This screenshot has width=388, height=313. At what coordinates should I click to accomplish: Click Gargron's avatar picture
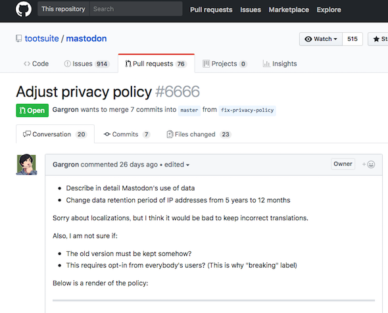pos(26,164)
